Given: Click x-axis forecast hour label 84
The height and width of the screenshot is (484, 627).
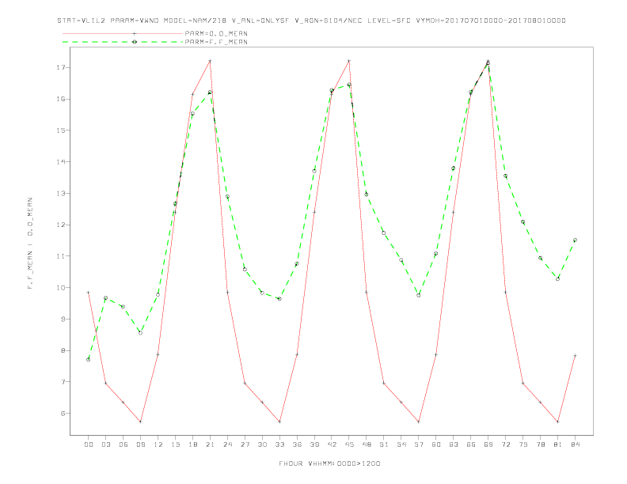Looking at the screenshot, I should point(576,444).
